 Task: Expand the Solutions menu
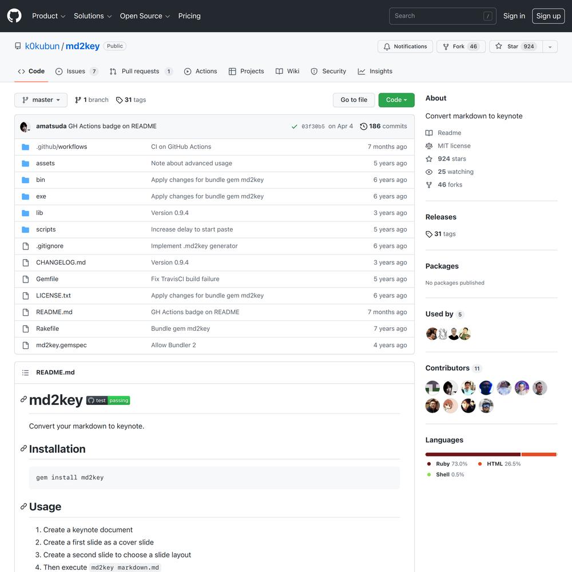point(93,16)
